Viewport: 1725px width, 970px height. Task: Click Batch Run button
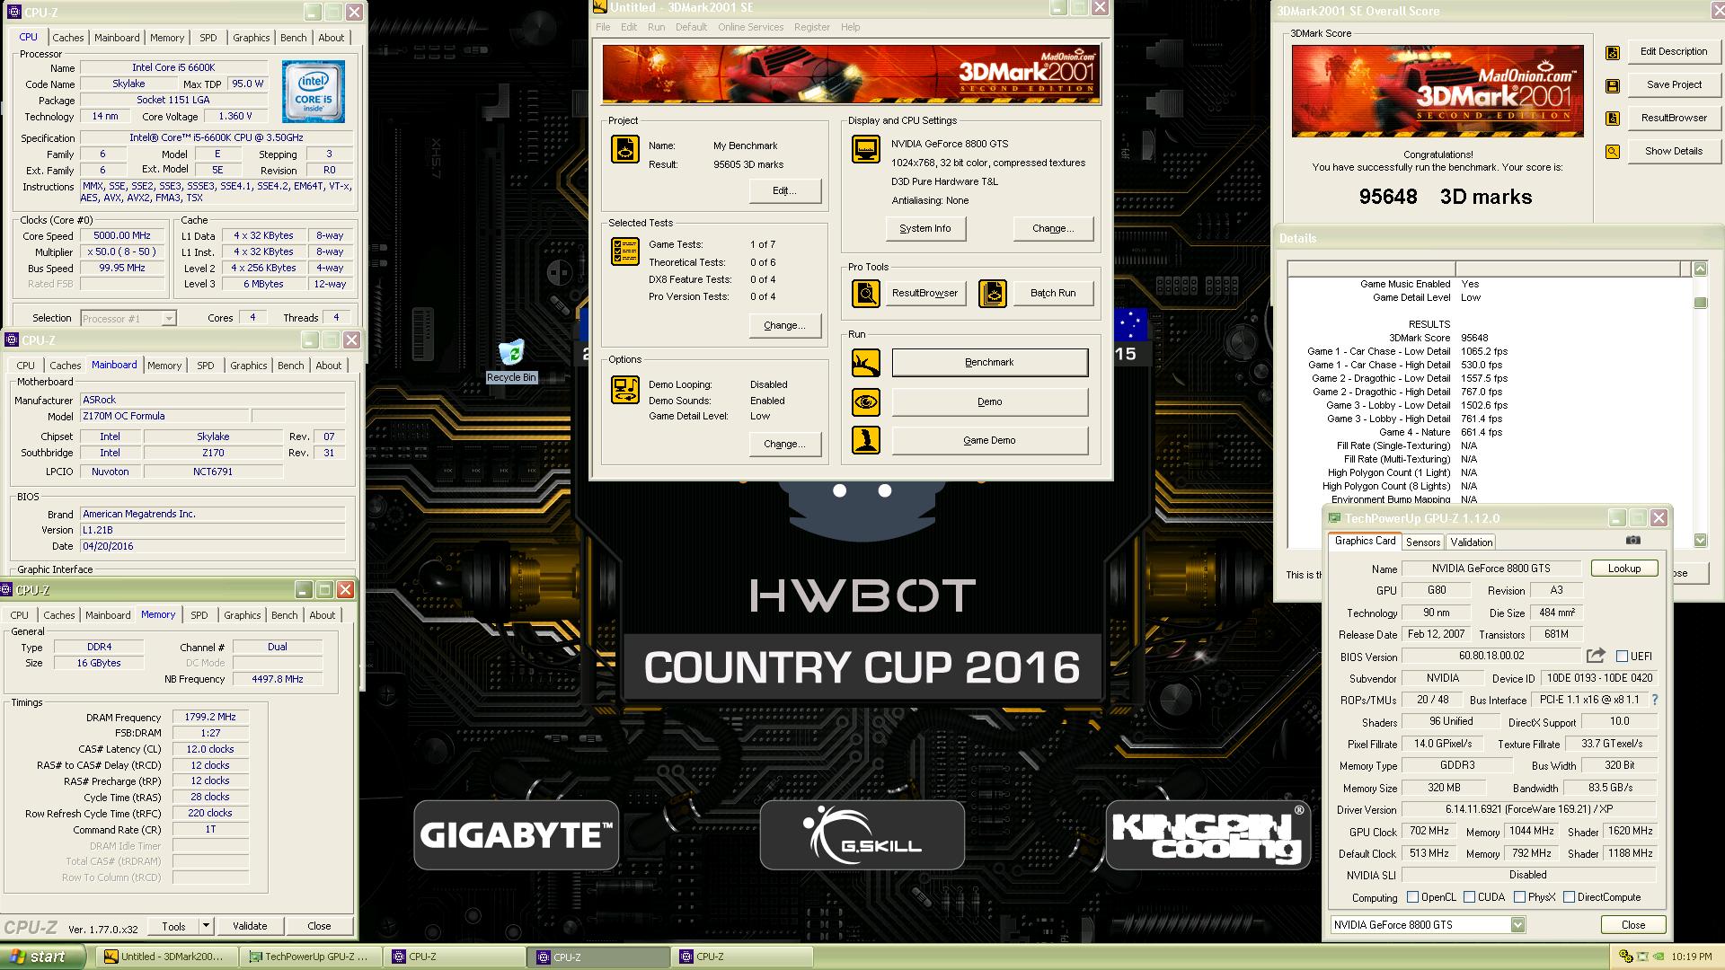[x=1052, y=294]
